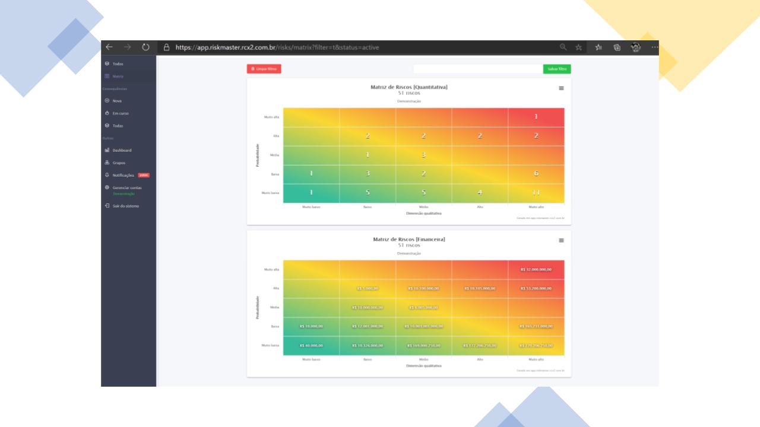The image size is (760, 427).
Task: Click Financeira cell R$ 32.000.000,00
Action: [536, 269]
